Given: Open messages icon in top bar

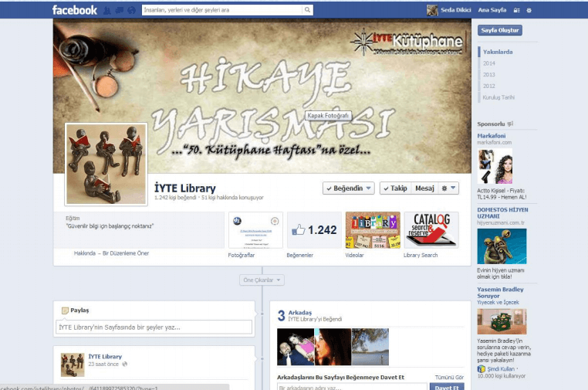Looking at the screenshot, I should (x=120, y=11).
